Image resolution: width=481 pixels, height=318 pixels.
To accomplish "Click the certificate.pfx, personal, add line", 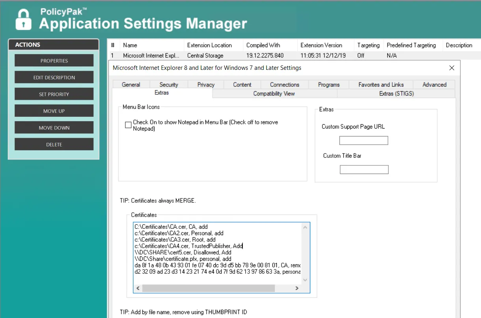I will pos(183,258).
